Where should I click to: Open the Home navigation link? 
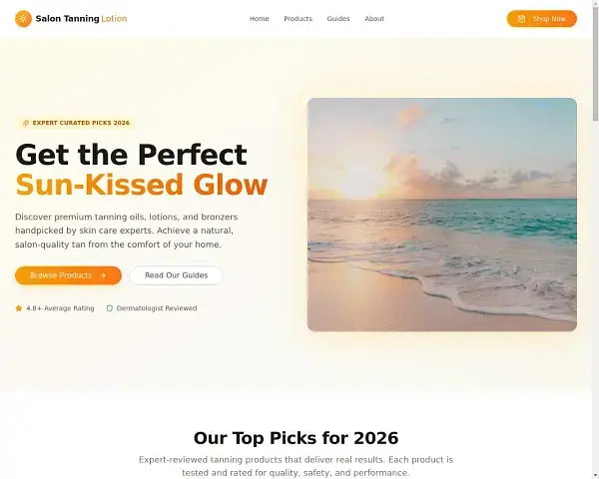(259, 19)
